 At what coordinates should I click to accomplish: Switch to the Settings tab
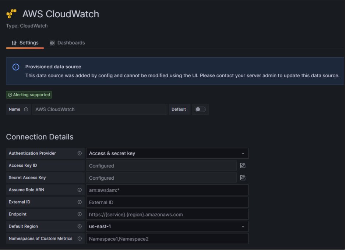point(25,43)
